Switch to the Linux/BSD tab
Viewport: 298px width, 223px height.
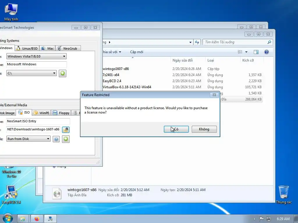pos(27,48)
